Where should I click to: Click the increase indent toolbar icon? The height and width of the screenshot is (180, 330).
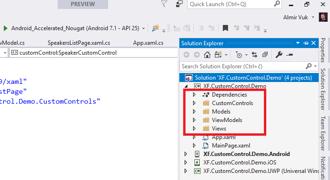click(187, 28)
